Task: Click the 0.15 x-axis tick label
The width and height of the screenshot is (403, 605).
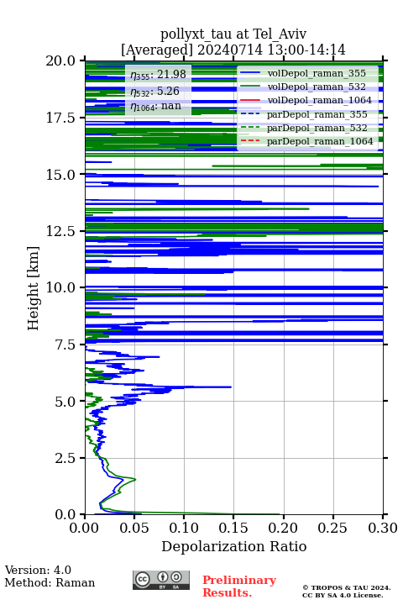Action: pos(233,529)
